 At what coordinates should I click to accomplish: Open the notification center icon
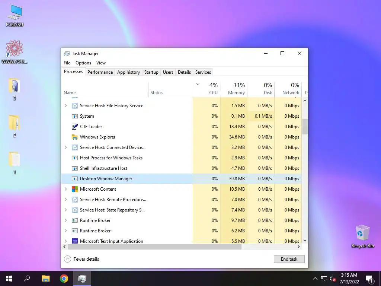369,279
